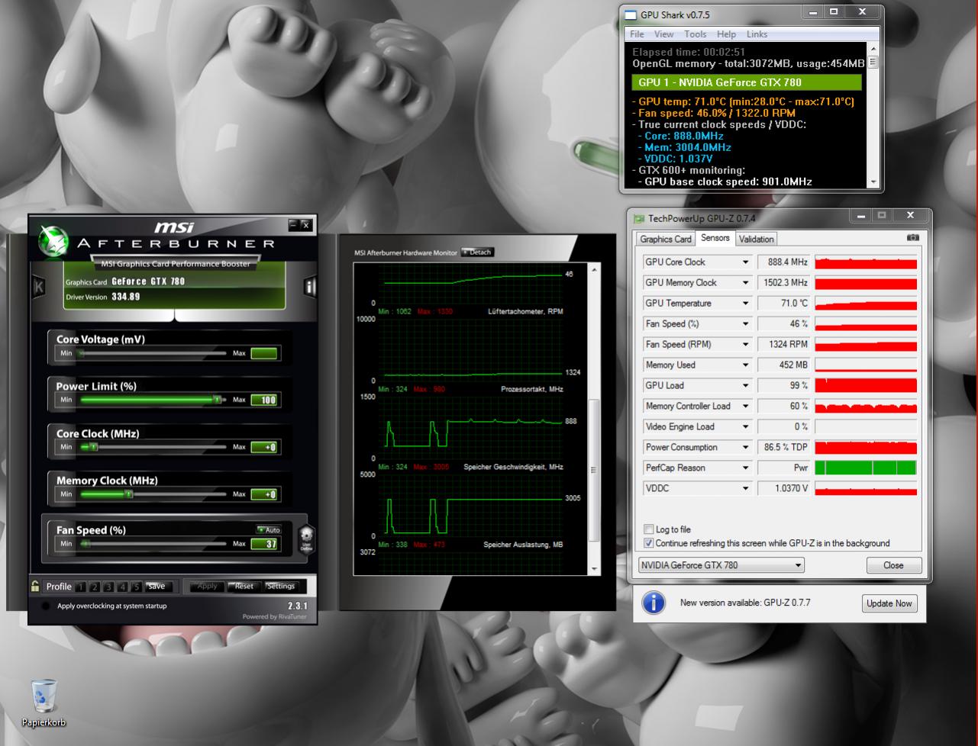The height and width of the screenshot is (746, 978).
Task: Click the Power Limit slider handle
Action: [218, 400]
